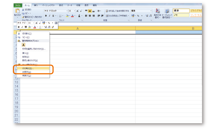Apply the メモ cell style
The image size is (220, 133).
181,15
